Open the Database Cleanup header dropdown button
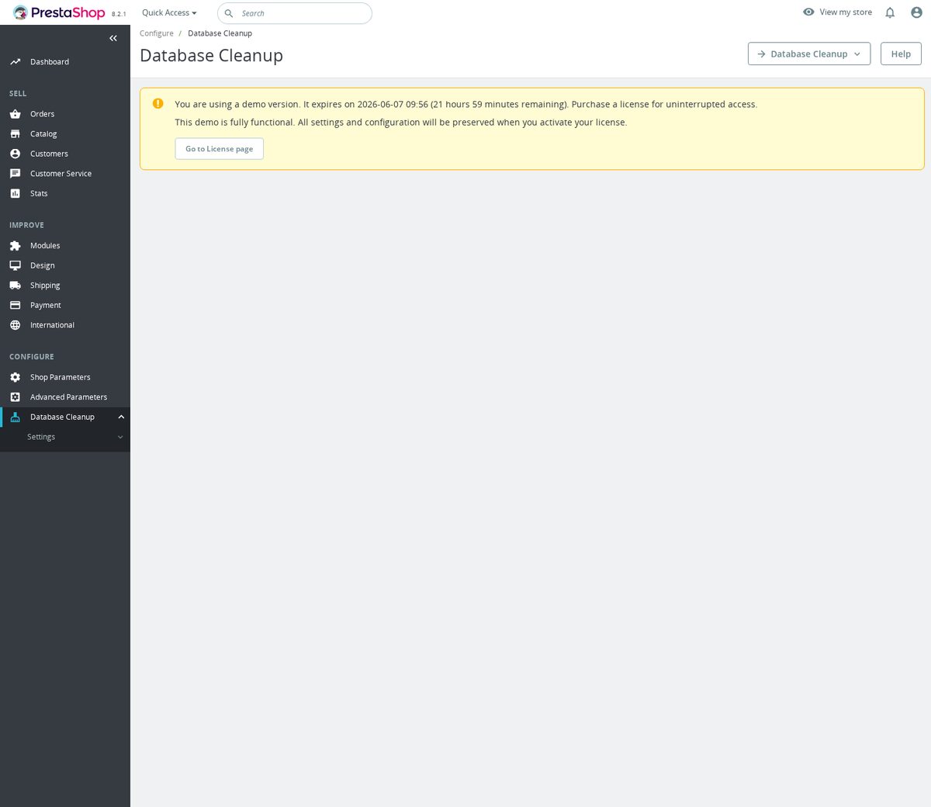Image resolution: width=931 pixels, height=807 pixels. [809, 54]
